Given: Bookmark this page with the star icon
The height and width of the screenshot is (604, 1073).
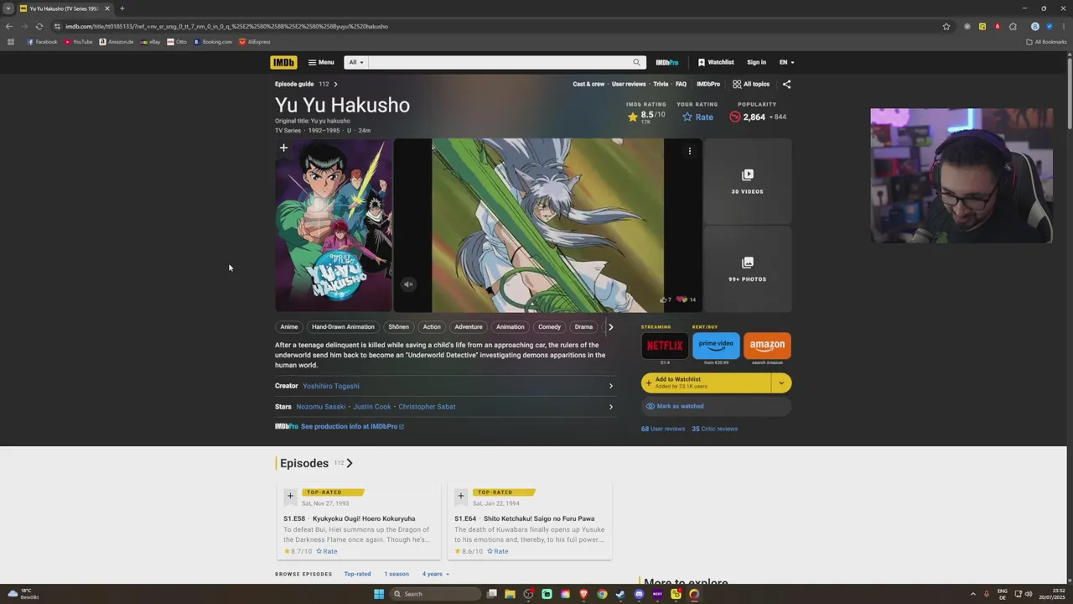Looking at the screenshot, I should [x=946, y=26].
